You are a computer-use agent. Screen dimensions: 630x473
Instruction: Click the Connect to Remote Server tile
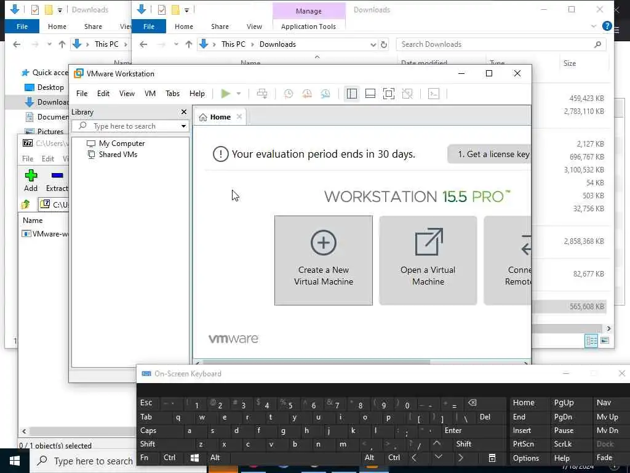[508, 261]
